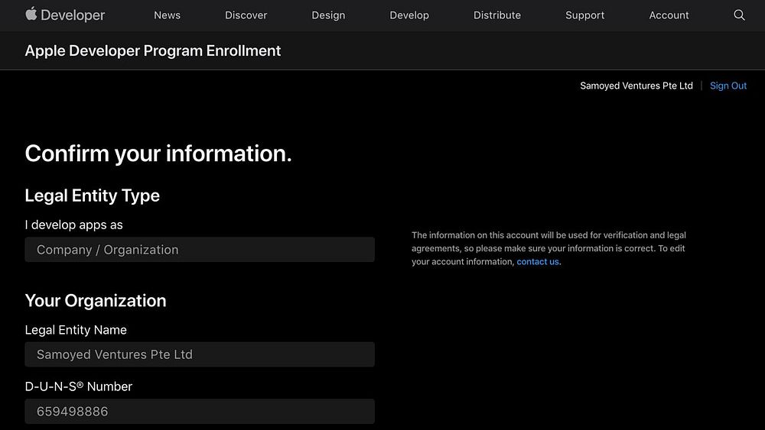
Task: Click the 'Your Organization' heading
Action: [96, 300]
